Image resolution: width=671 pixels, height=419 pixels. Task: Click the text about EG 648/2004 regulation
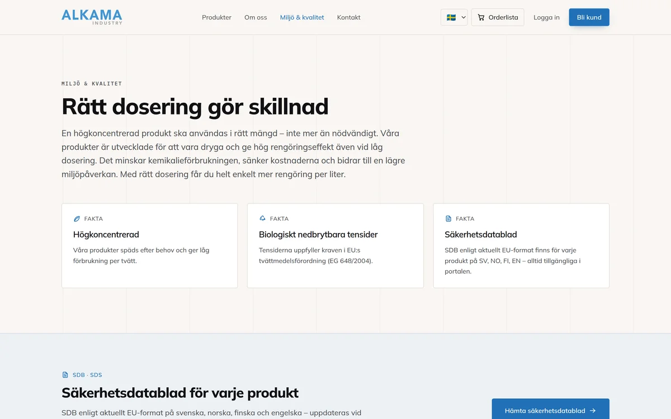(x=315, y=255)
